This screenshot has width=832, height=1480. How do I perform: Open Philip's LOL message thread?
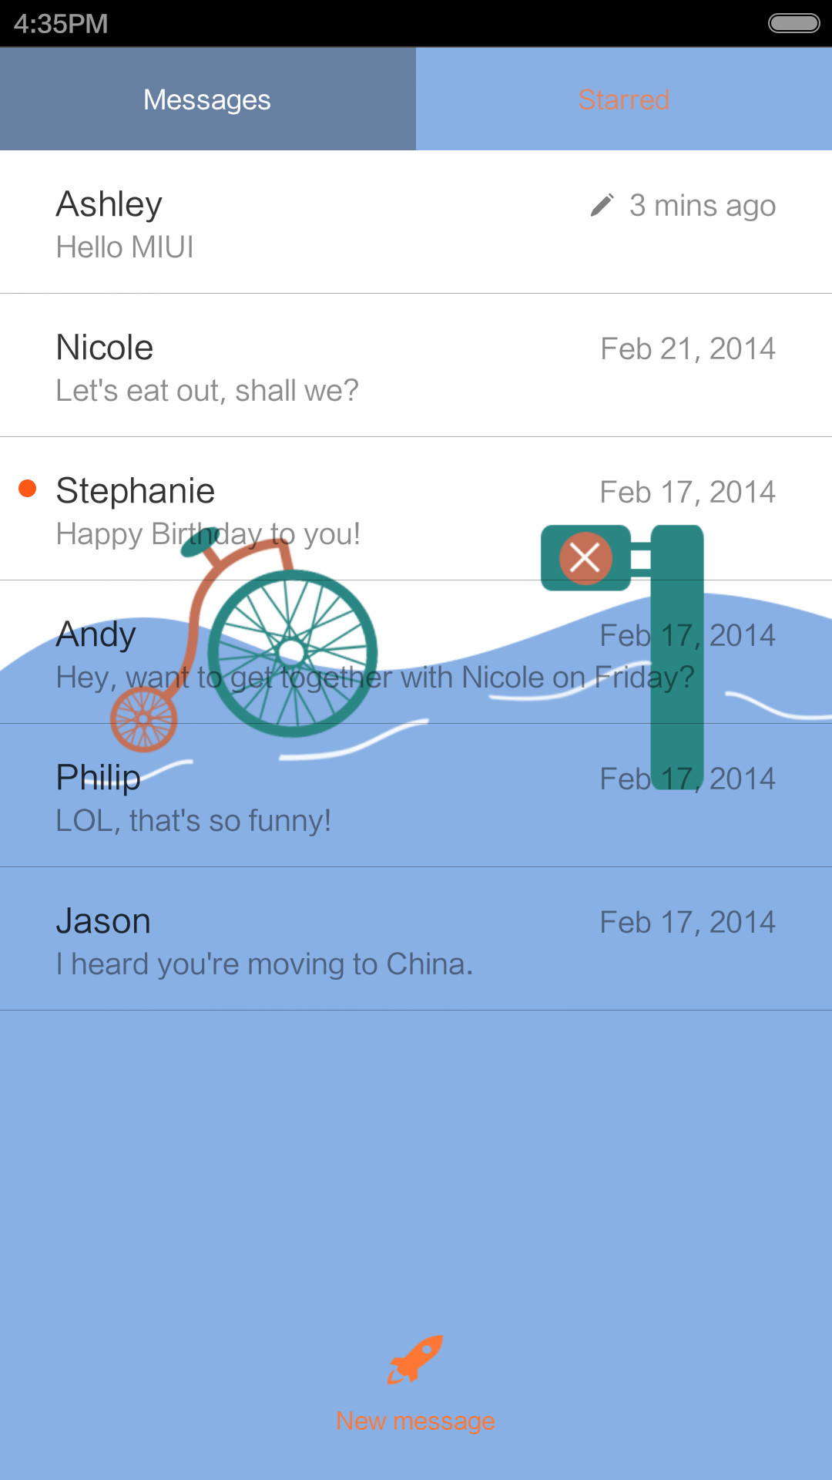416,795
